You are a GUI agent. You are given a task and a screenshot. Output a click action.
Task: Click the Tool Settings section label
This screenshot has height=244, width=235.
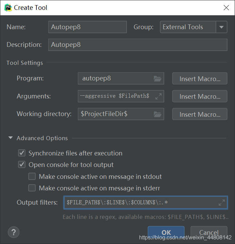tap(24, 63)
